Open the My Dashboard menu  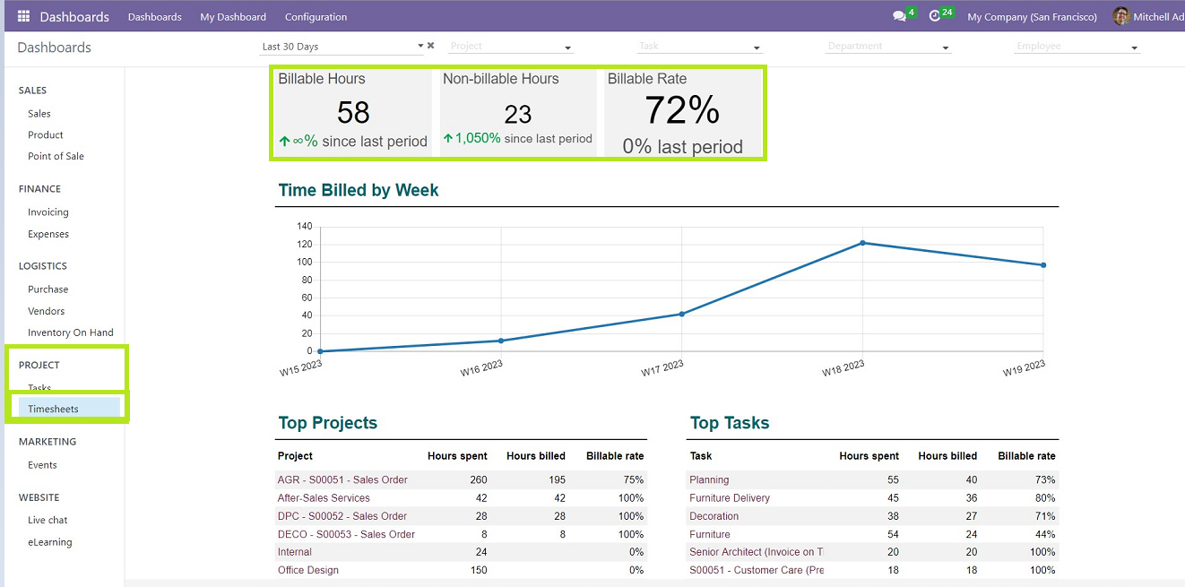(233, 17)
